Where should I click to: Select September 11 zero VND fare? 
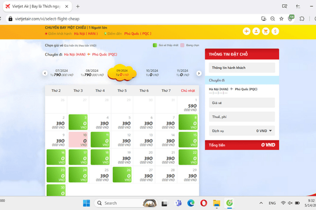pyautogui.click(x=100, y=139)
